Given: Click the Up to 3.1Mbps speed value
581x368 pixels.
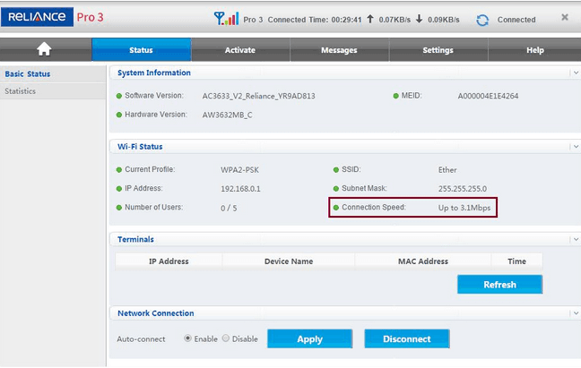Looking at the screenshot, I should tap(464, 208).
